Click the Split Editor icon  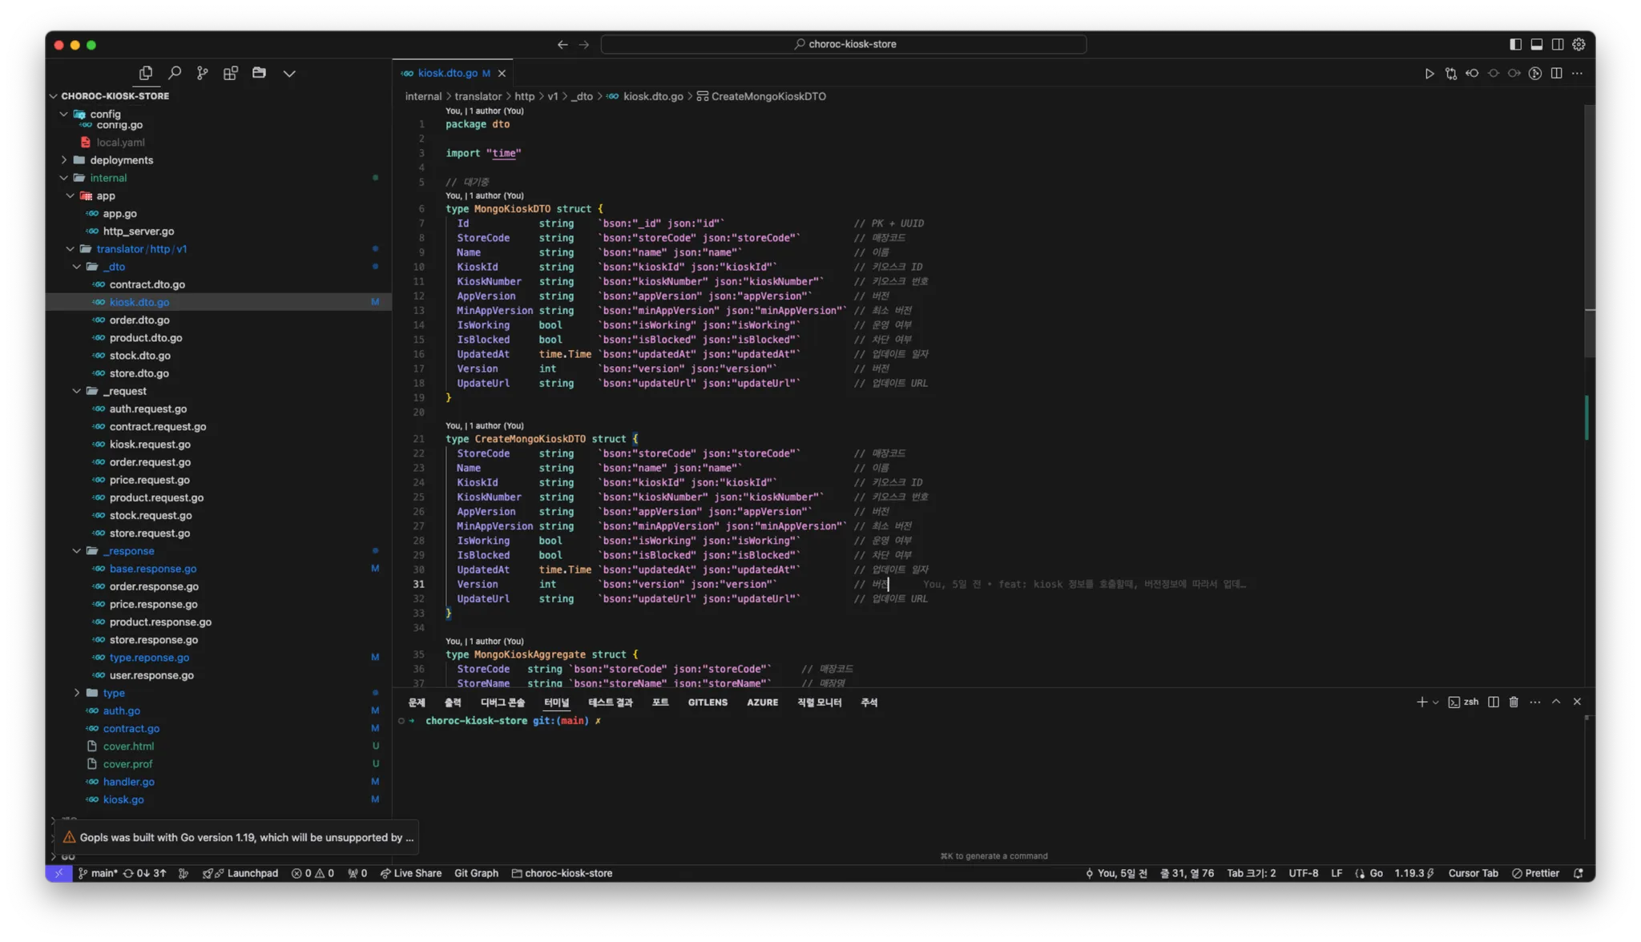coord(1557,73)
